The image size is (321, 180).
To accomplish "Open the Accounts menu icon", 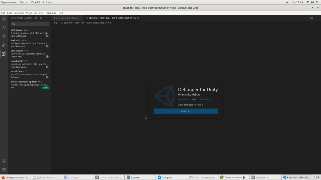I will coord(4,161).
